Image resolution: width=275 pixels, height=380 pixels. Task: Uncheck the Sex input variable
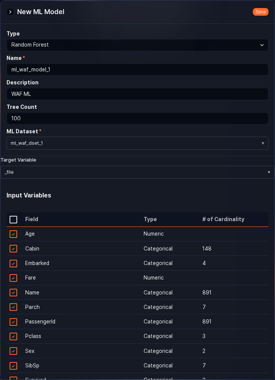pyautogui.click(x=13, y=351)
